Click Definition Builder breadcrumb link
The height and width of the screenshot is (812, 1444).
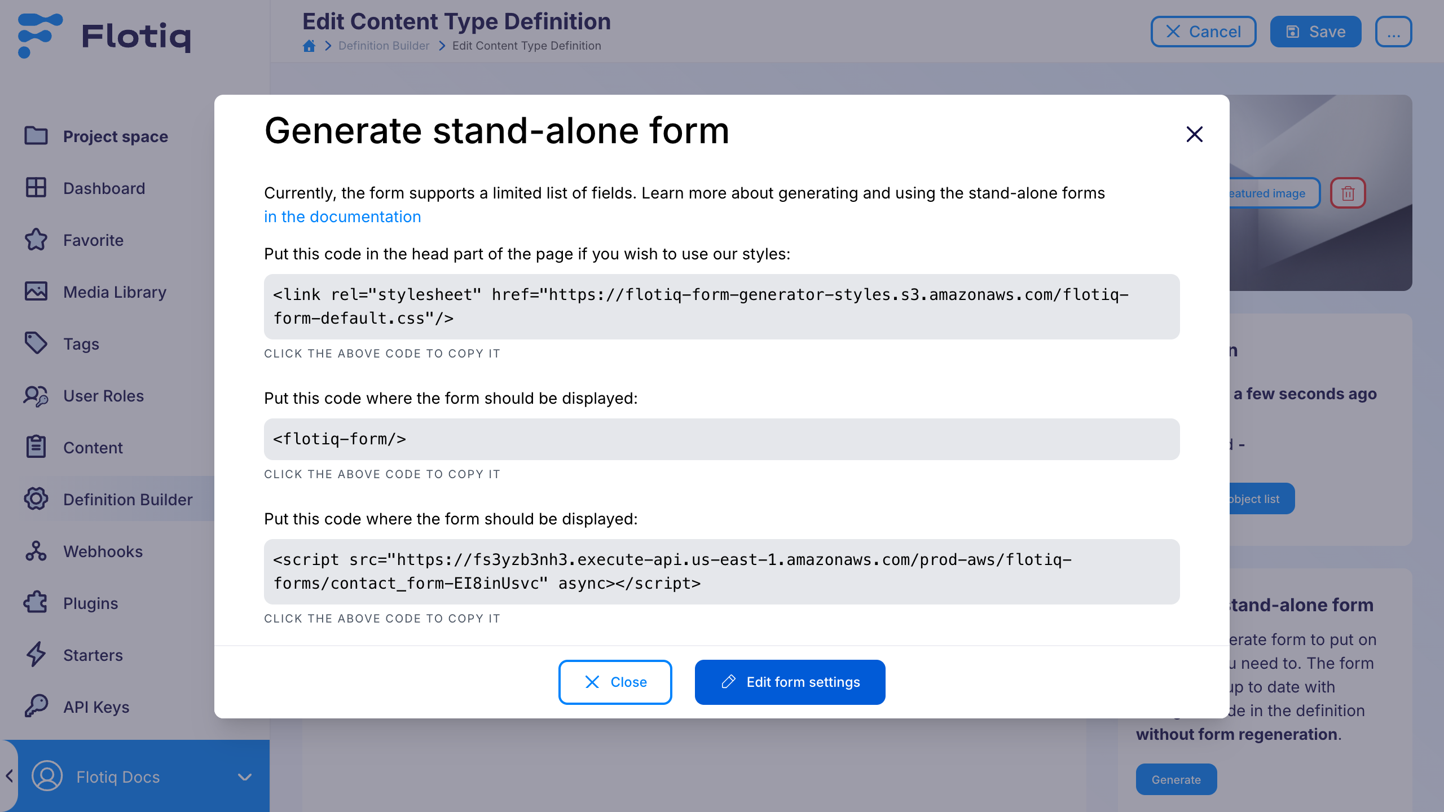tap(384, 46)
